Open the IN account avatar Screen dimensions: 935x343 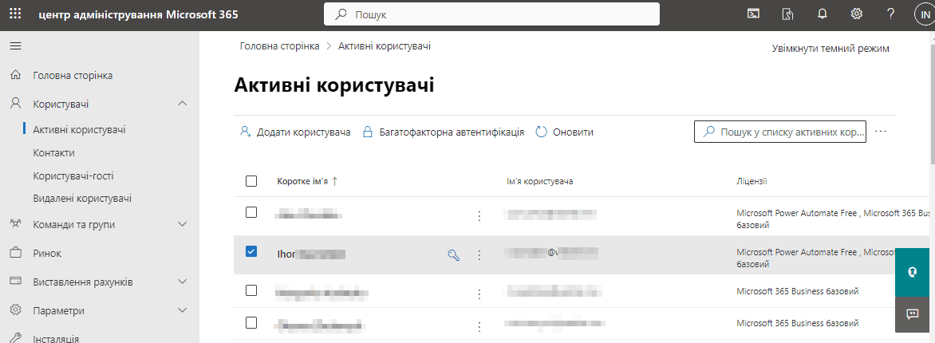click(x=924, y=14)
